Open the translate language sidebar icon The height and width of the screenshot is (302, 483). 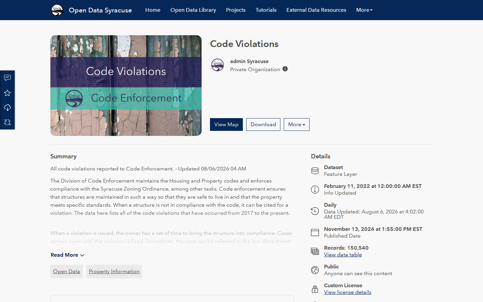point(7,122)
